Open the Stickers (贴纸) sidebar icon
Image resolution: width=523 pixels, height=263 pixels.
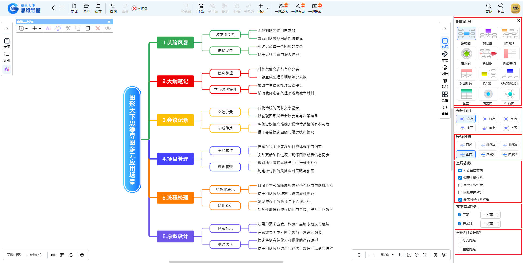pyautogui.click(x=445, y=81)
